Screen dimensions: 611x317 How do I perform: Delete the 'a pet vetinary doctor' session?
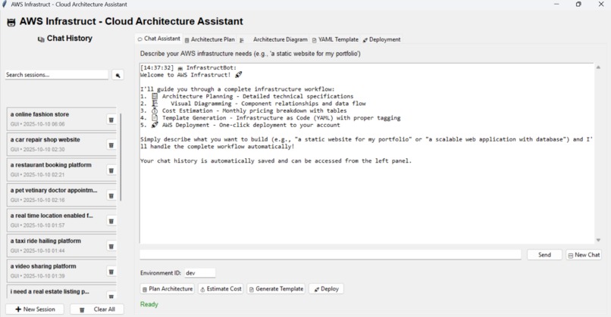click(x=111, y=196)
